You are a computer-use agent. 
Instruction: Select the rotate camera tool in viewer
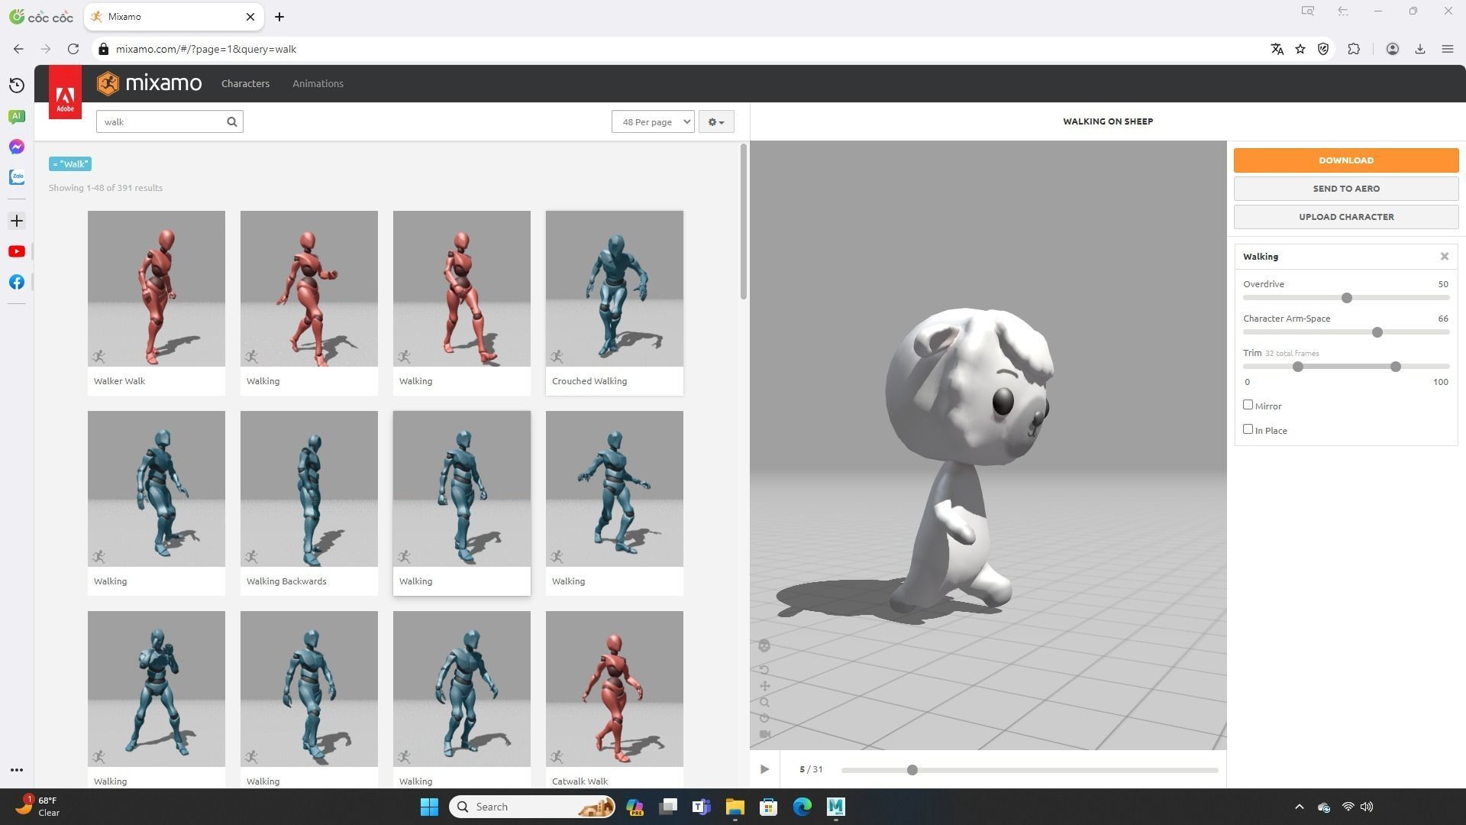pyautogui.click(x=764, y=670)
